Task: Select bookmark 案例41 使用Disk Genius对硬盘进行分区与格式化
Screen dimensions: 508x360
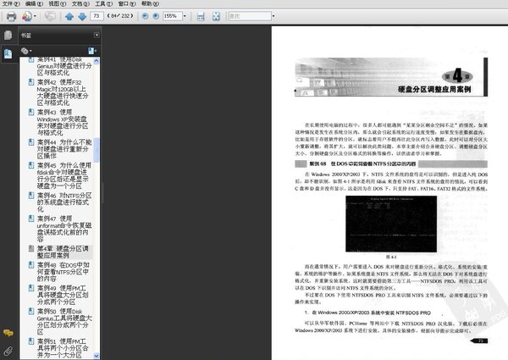Action: (64, 66)
